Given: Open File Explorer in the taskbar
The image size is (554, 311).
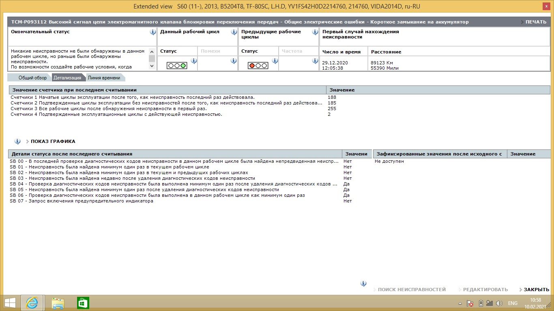Looking at the screenshot, I should (x=58, y=303).
